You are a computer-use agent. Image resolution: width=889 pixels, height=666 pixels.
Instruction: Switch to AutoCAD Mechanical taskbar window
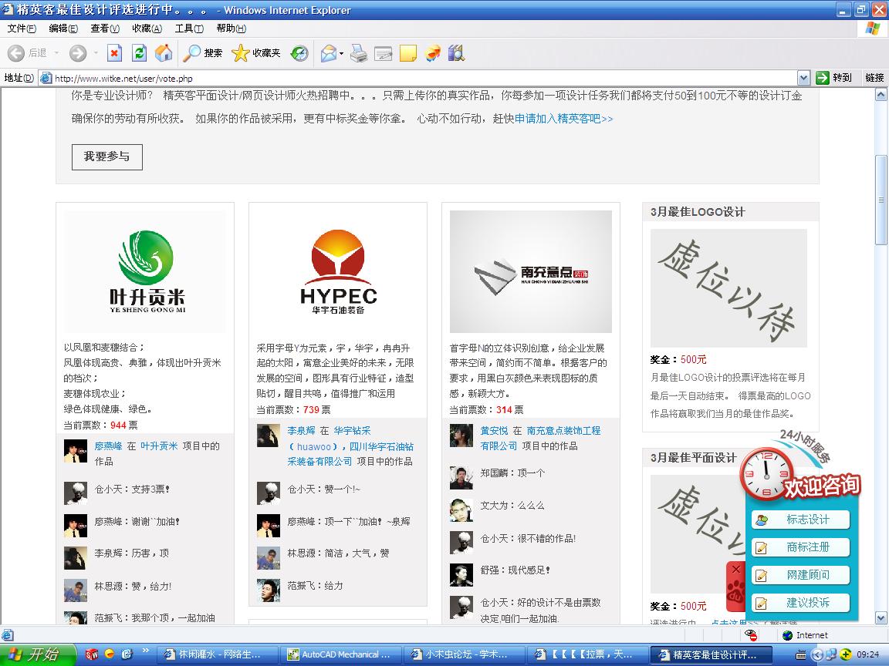(342, 654)
